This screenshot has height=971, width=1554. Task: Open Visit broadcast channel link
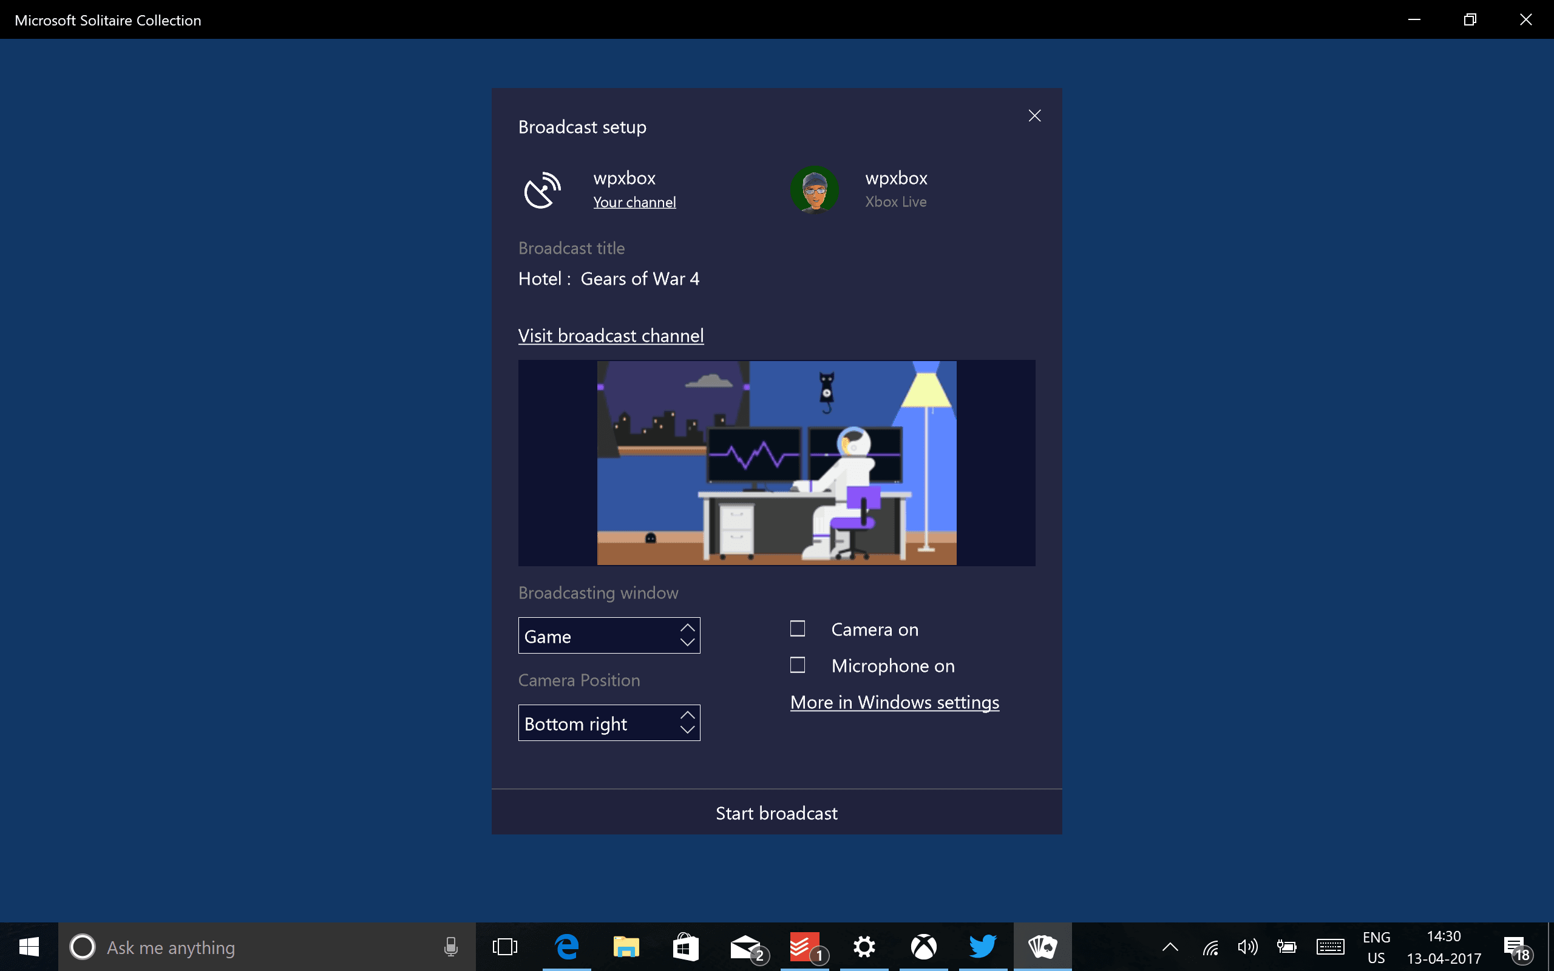coord(611,336)
